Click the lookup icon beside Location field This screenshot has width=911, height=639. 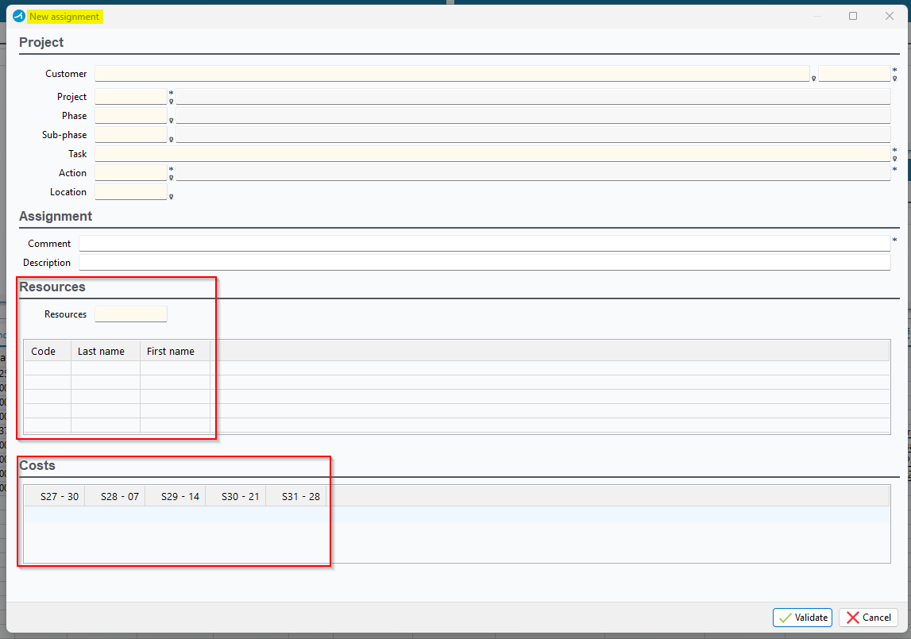coord(171,197)
